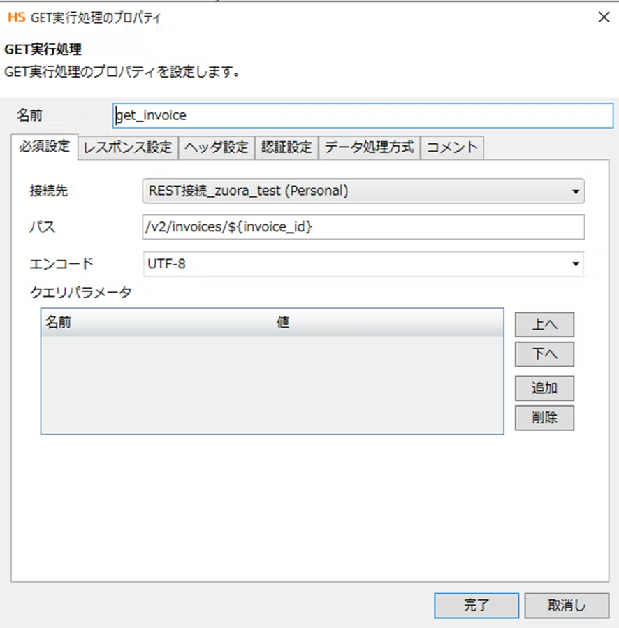Open the レスポンス設定 tab

click(x=127, y=147)
